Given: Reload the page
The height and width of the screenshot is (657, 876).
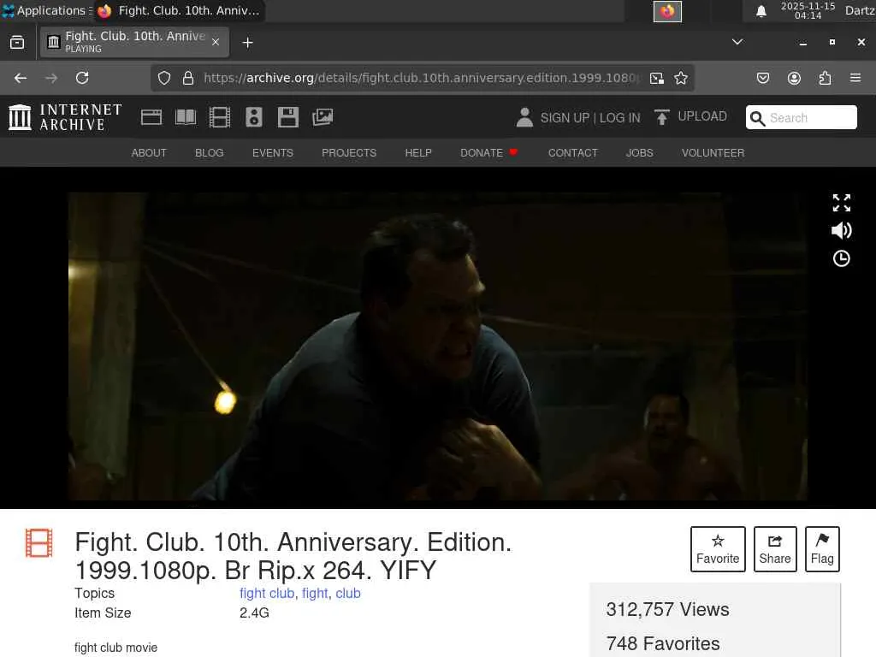Looking at the screenshot, I should click(82, 78).
